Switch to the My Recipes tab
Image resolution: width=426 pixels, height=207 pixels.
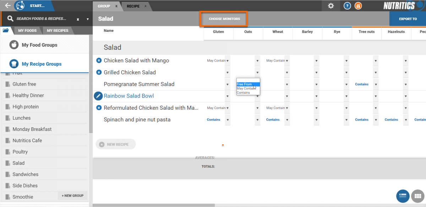(58, 31)
